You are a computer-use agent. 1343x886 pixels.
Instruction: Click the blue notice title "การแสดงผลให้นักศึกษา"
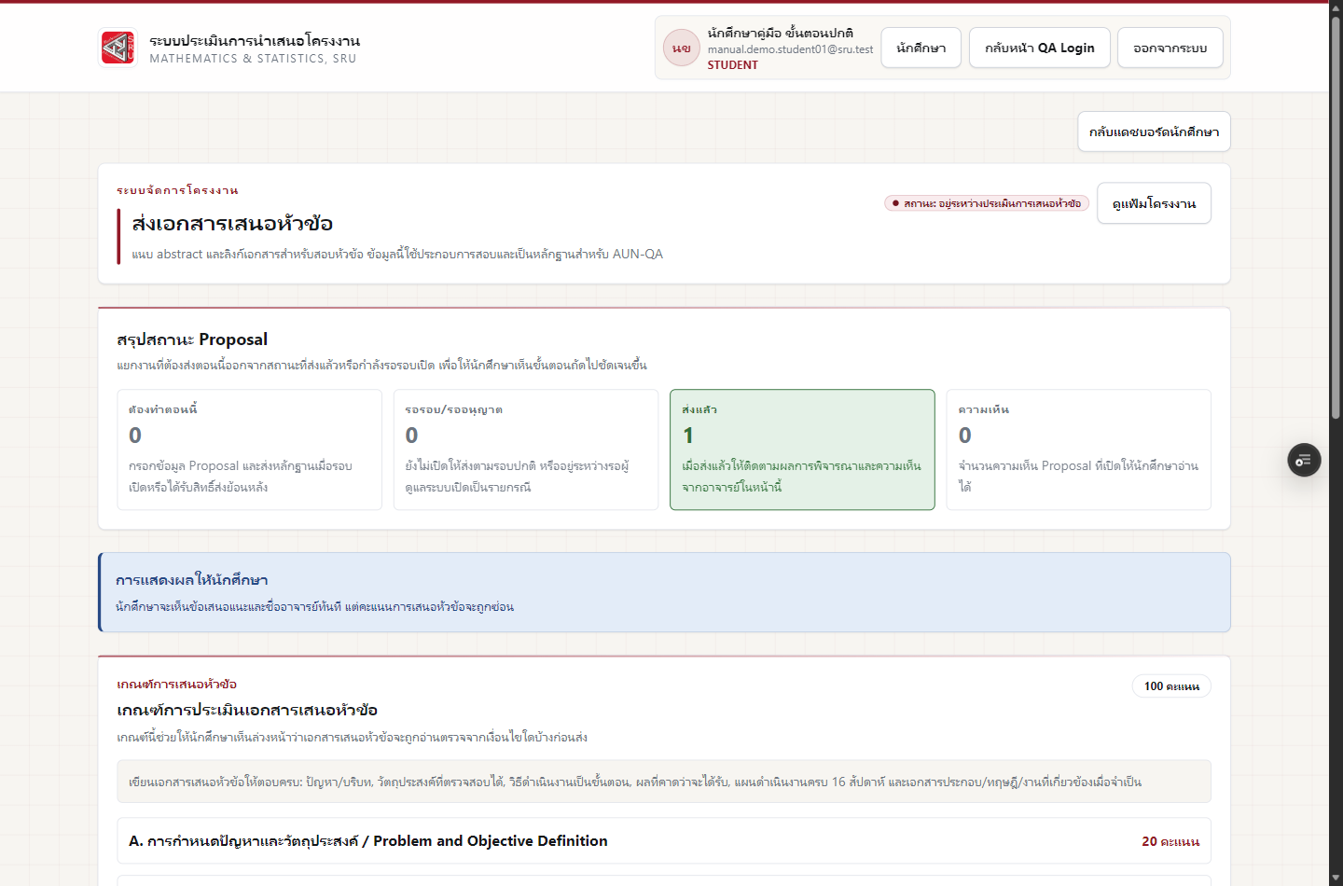tap(192, 580)
